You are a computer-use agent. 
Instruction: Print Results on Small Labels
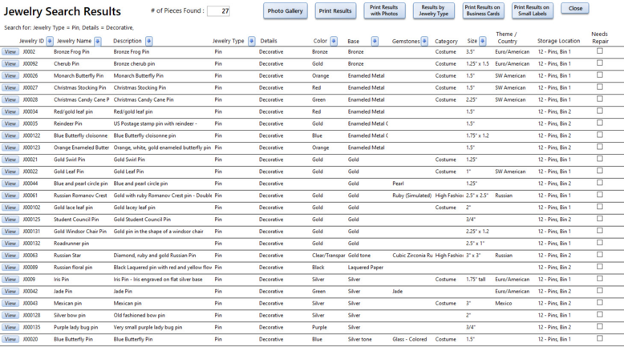tap(532, 10)
